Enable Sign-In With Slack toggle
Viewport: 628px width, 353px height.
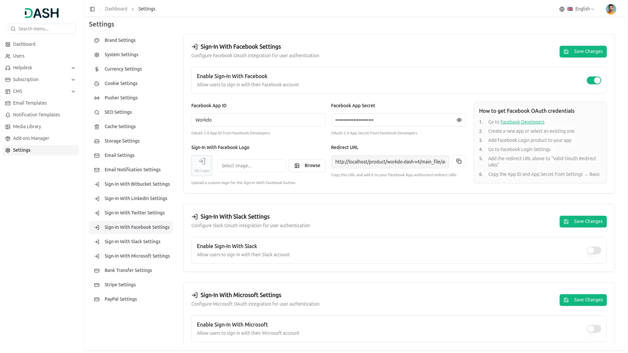[594, 251]
